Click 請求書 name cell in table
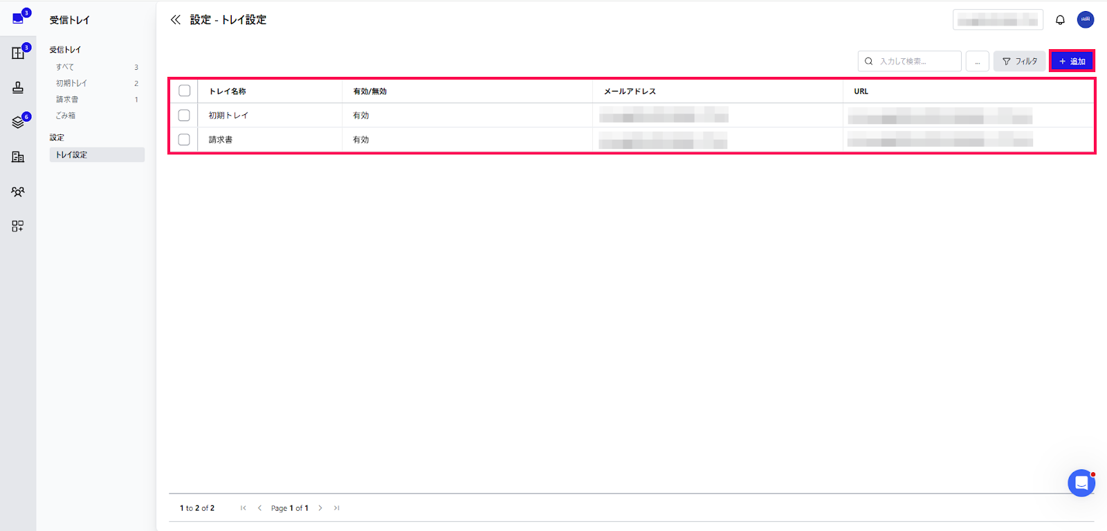The width and height of the screenshot is (1107, 531). click(x=221, y=140)
